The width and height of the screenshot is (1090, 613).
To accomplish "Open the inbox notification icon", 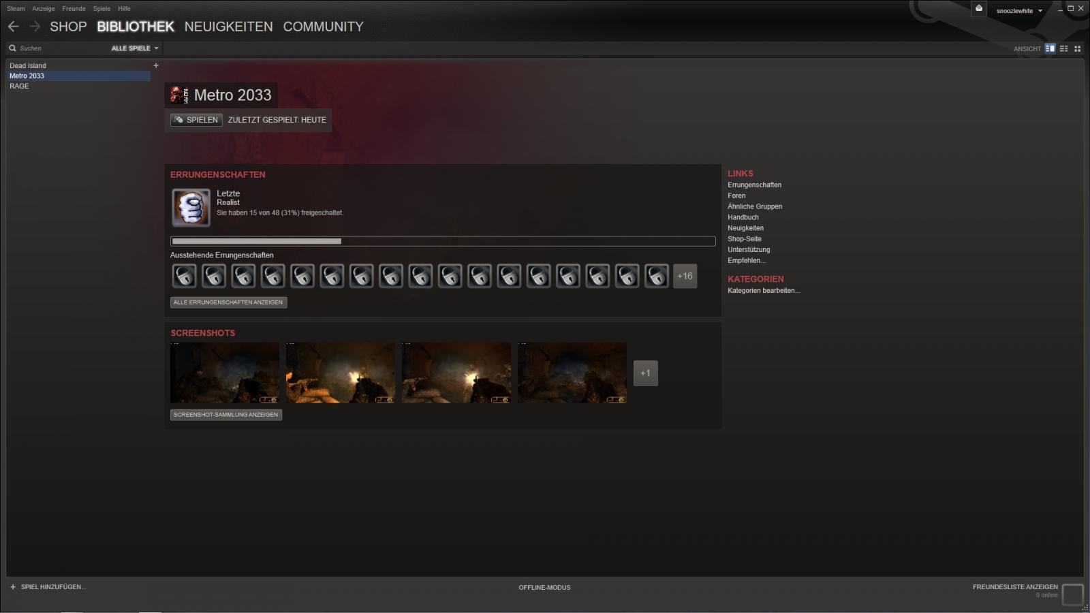I will click(979, 9).
